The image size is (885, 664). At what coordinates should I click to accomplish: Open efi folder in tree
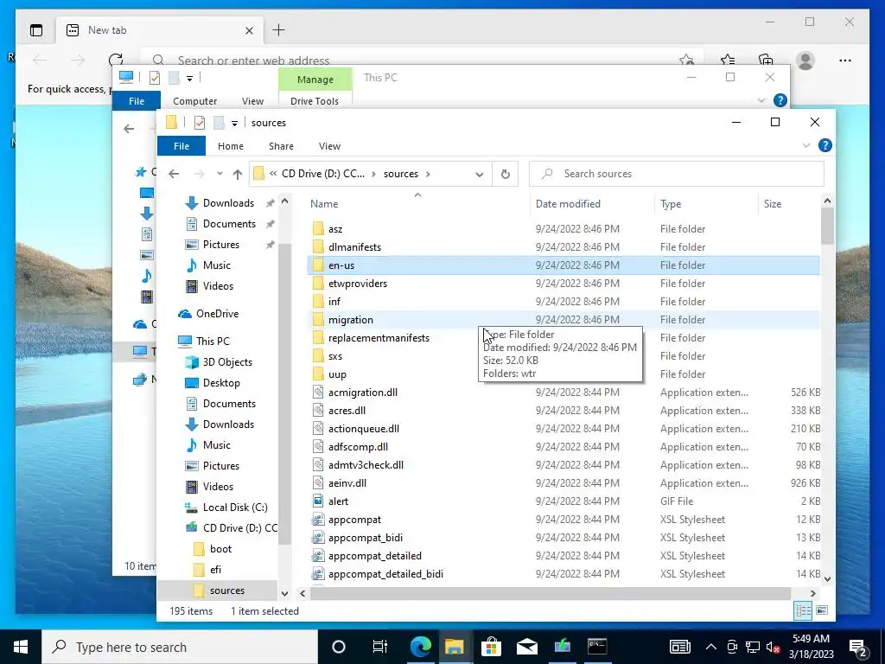[x=215, y=570]
